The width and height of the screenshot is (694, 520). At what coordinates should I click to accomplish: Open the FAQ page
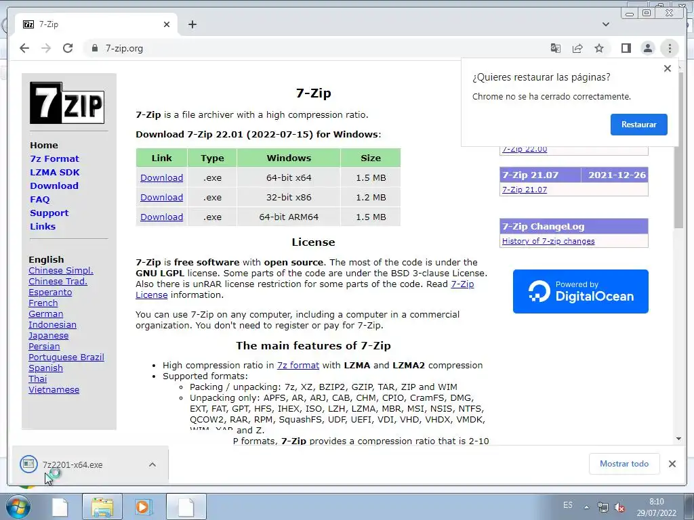pos(40,200)
